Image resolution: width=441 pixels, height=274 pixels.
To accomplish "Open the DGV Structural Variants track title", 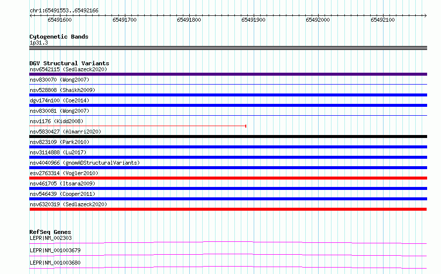I will [x=69, y=63].
